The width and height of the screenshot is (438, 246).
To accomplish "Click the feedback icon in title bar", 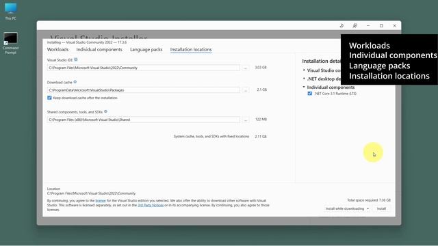I will click(355, 26).
